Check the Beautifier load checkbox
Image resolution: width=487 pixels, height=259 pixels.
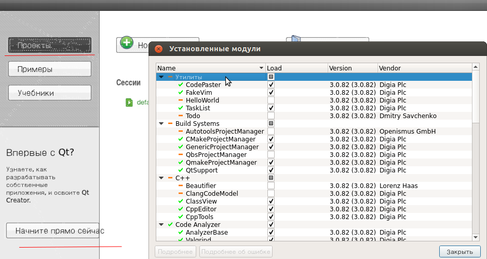pos(271,185)
